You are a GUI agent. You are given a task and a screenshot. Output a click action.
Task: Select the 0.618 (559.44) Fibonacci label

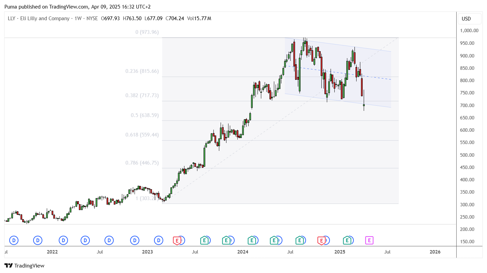(x=142, y=135)
